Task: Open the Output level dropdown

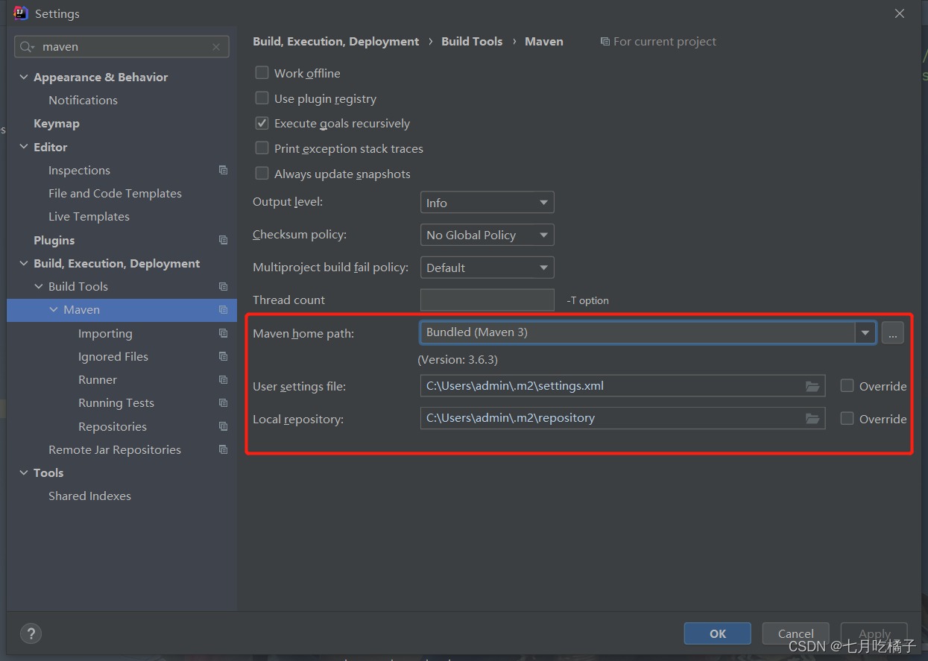Action: pyautogui.click(x=487, y=203)
